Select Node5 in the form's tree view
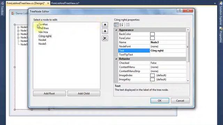 pyautogui.click(x=24, y=44)
